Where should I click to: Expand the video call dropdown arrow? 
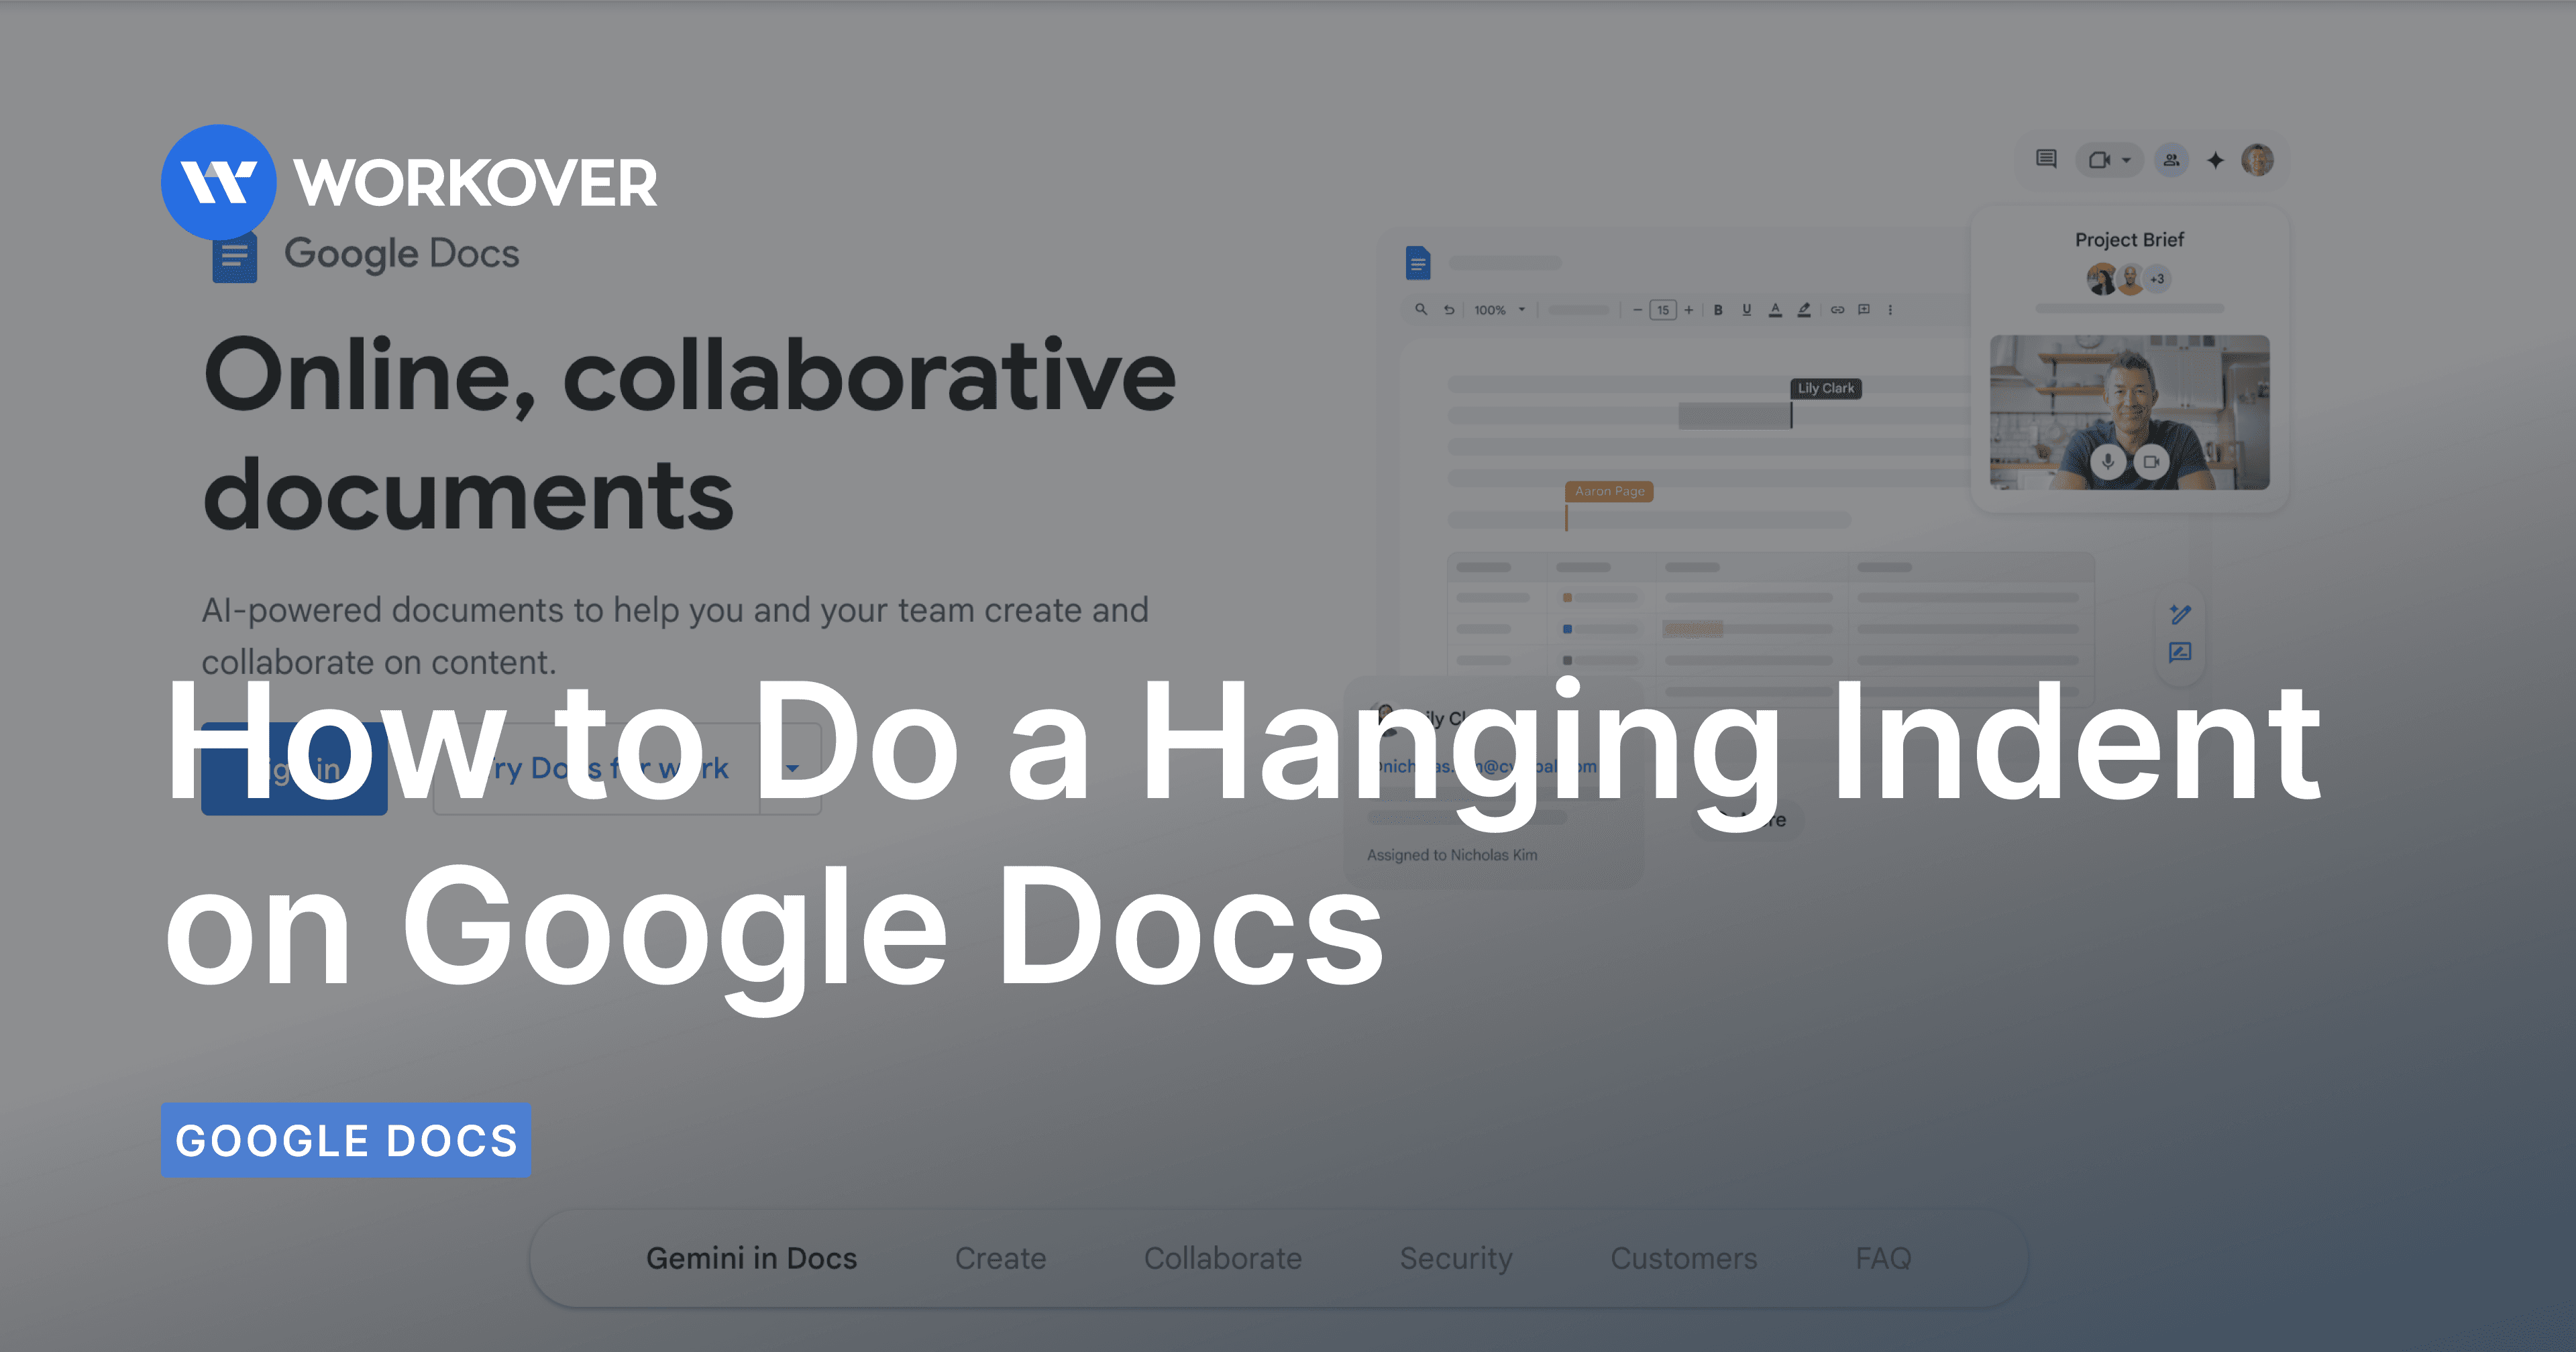tap(2127, 160)
